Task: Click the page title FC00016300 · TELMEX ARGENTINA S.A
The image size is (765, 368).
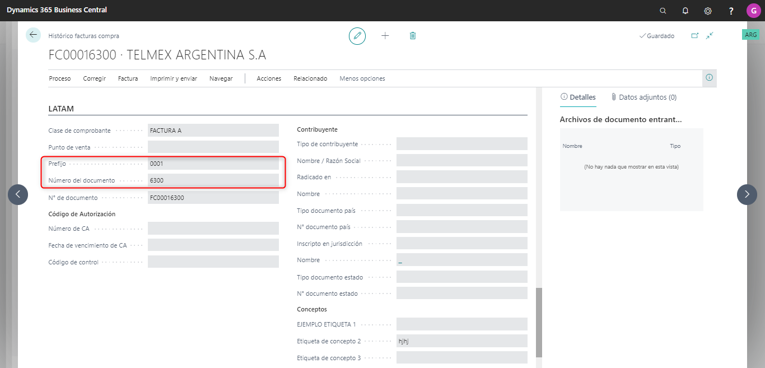Action: click(157, 55)
